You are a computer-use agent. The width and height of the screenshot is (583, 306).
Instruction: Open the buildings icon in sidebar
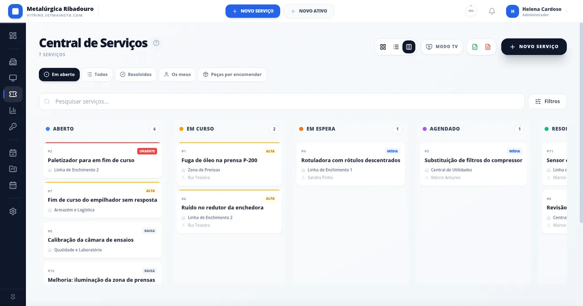(x=13, y=62)
